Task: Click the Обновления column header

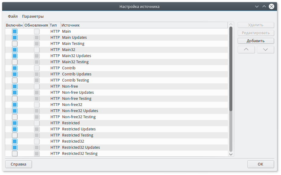Action: tap(36, 25)
